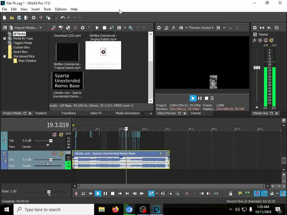Open Chrome from the Windows taskbar
This screenshot has height=215, width=287.
(x=129, y=209)
